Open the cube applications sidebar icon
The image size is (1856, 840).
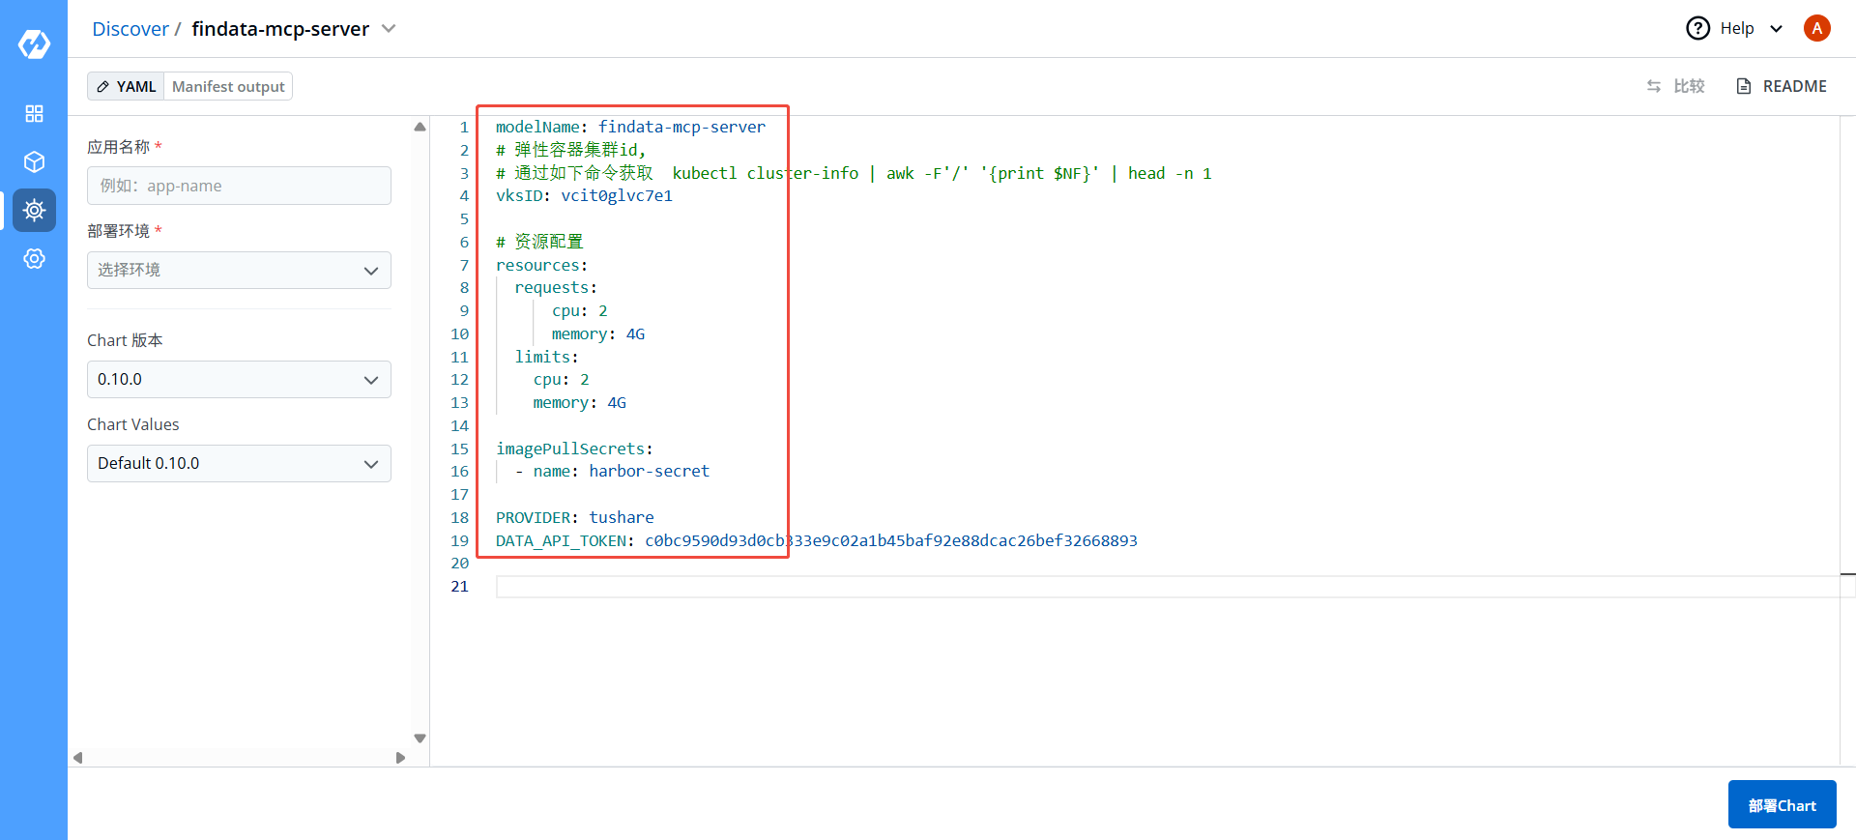(34, 162)
